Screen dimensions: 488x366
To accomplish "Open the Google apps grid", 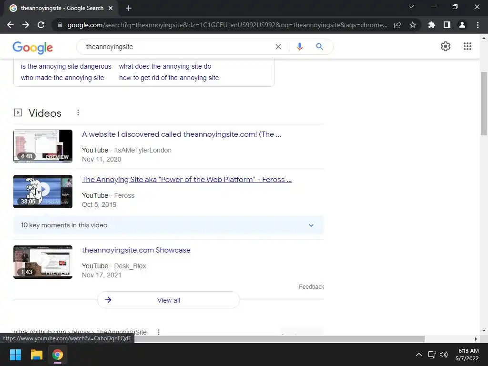I will point(468,46).
